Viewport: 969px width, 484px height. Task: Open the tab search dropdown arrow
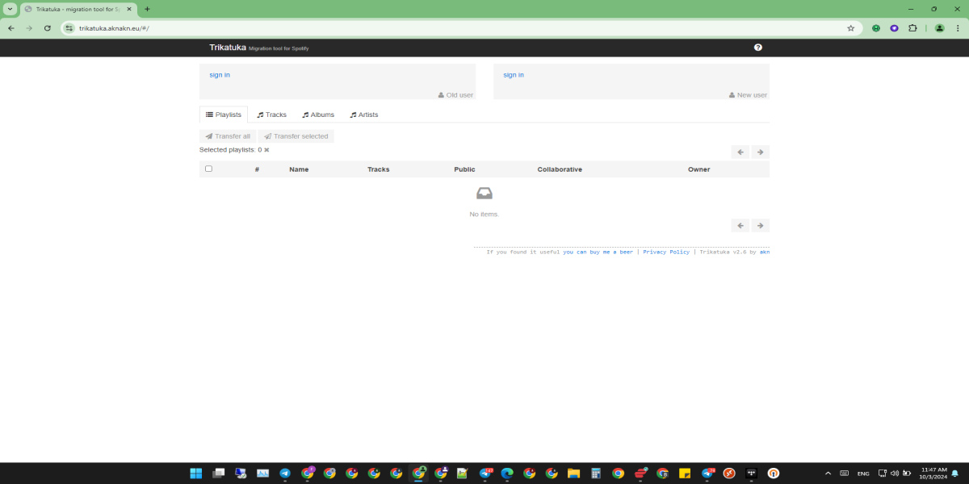[x=10, y=9]
